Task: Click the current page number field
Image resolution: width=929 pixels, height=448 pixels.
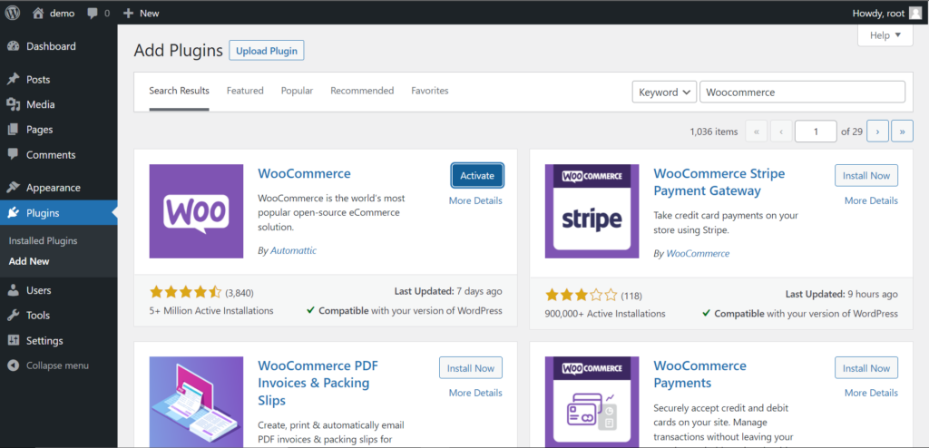Action: [816, 131]
